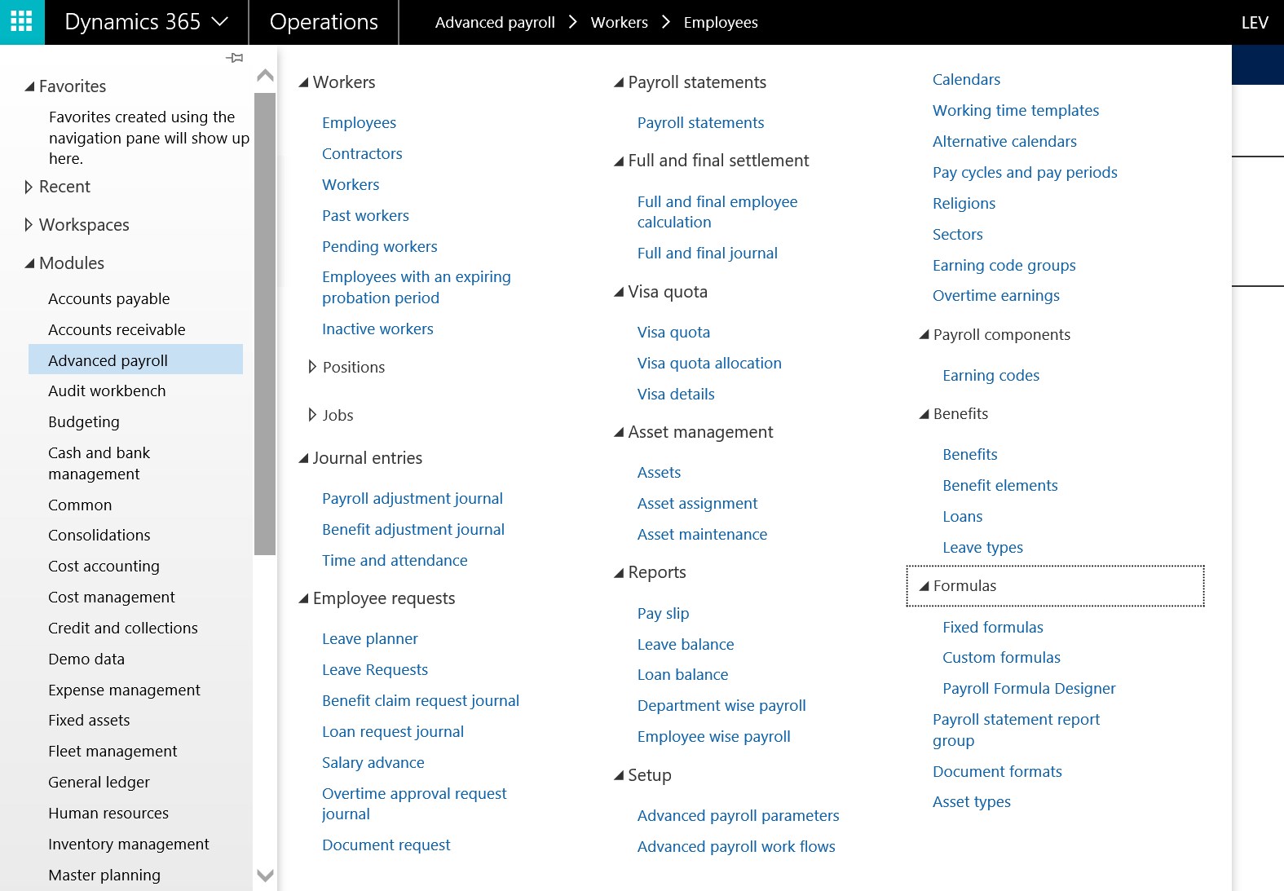Viewport: 1284px width, 891px height.
Task: Open the Fixed assets module
Action: (89, 721)
